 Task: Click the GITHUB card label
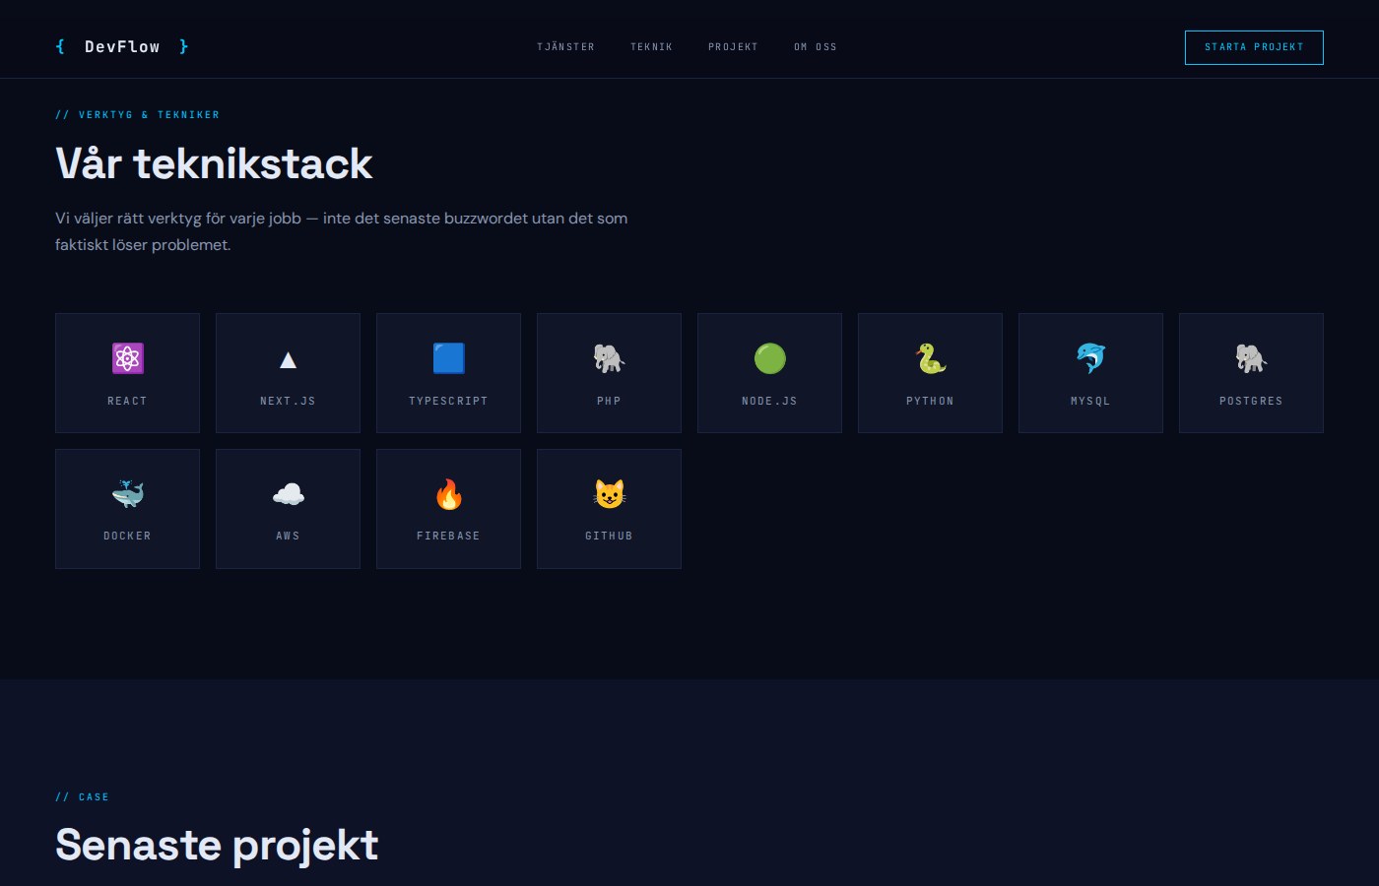coord(609,536)
